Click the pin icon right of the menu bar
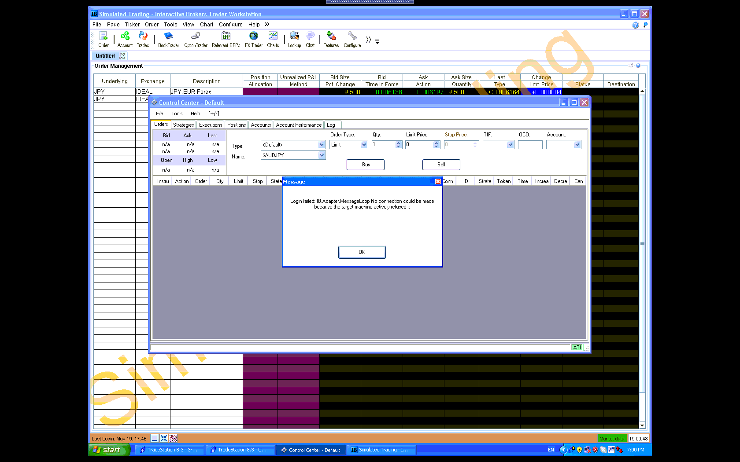Image resolution: width=740 pixels, height=462 pixels. coord(645,25)
